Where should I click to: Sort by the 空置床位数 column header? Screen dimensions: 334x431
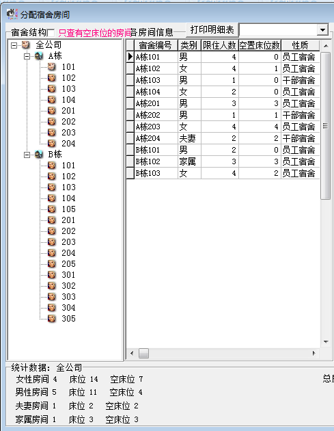(260, 45)
